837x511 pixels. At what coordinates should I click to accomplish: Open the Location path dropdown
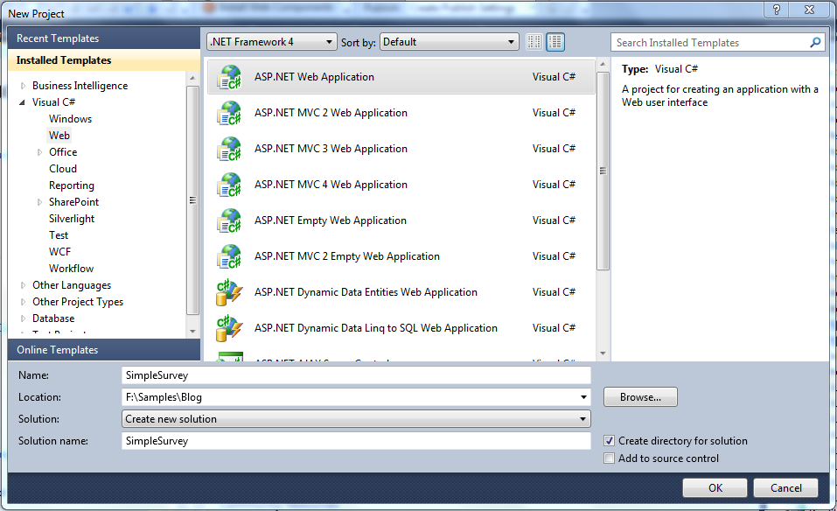[583, 396]
